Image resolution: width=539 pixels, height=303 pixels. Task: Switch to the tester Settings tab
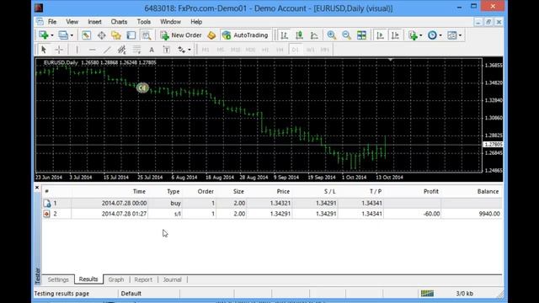pos(58,279)
